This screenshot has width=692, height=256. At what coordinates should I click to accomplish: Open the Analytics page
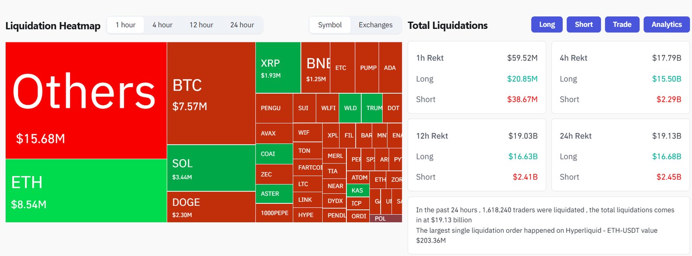tap(666, 24)
